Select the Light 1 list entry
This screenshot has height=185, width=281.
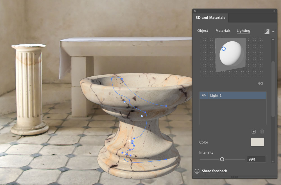tap(233, 95)
